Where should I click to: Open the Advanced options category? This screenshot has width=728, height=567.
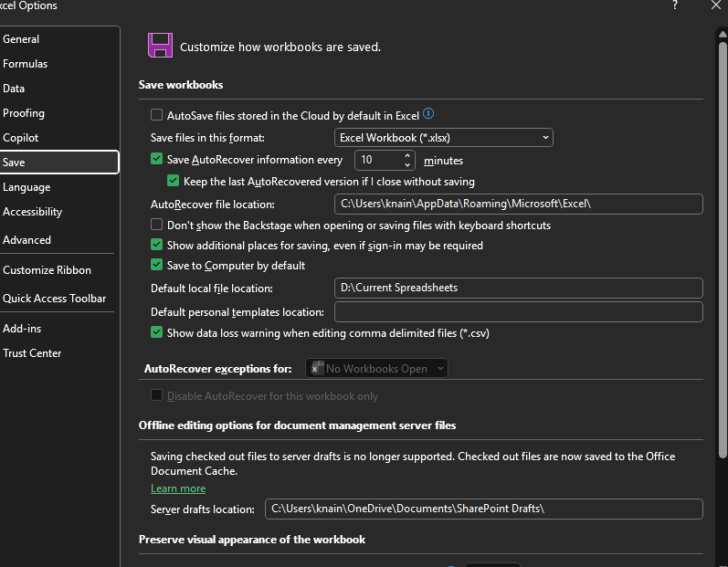click(x=59, y=239)
